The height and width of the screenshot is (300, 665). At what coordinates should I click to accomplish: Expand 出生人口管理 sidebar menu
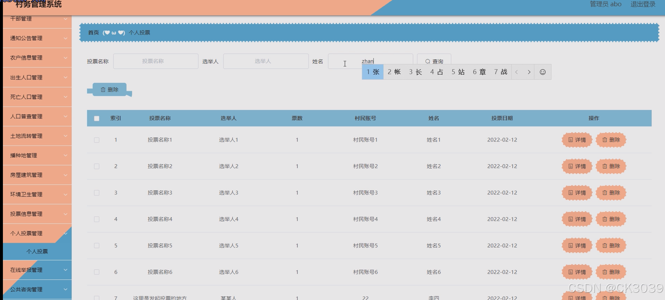[x=37, y=77]
